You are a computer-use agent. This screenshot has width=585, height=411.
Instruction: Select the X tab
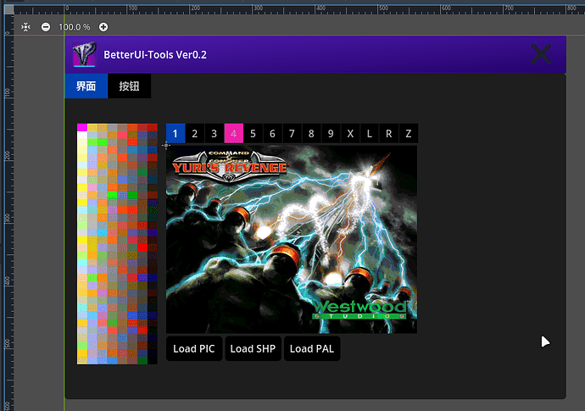[350, 134]
